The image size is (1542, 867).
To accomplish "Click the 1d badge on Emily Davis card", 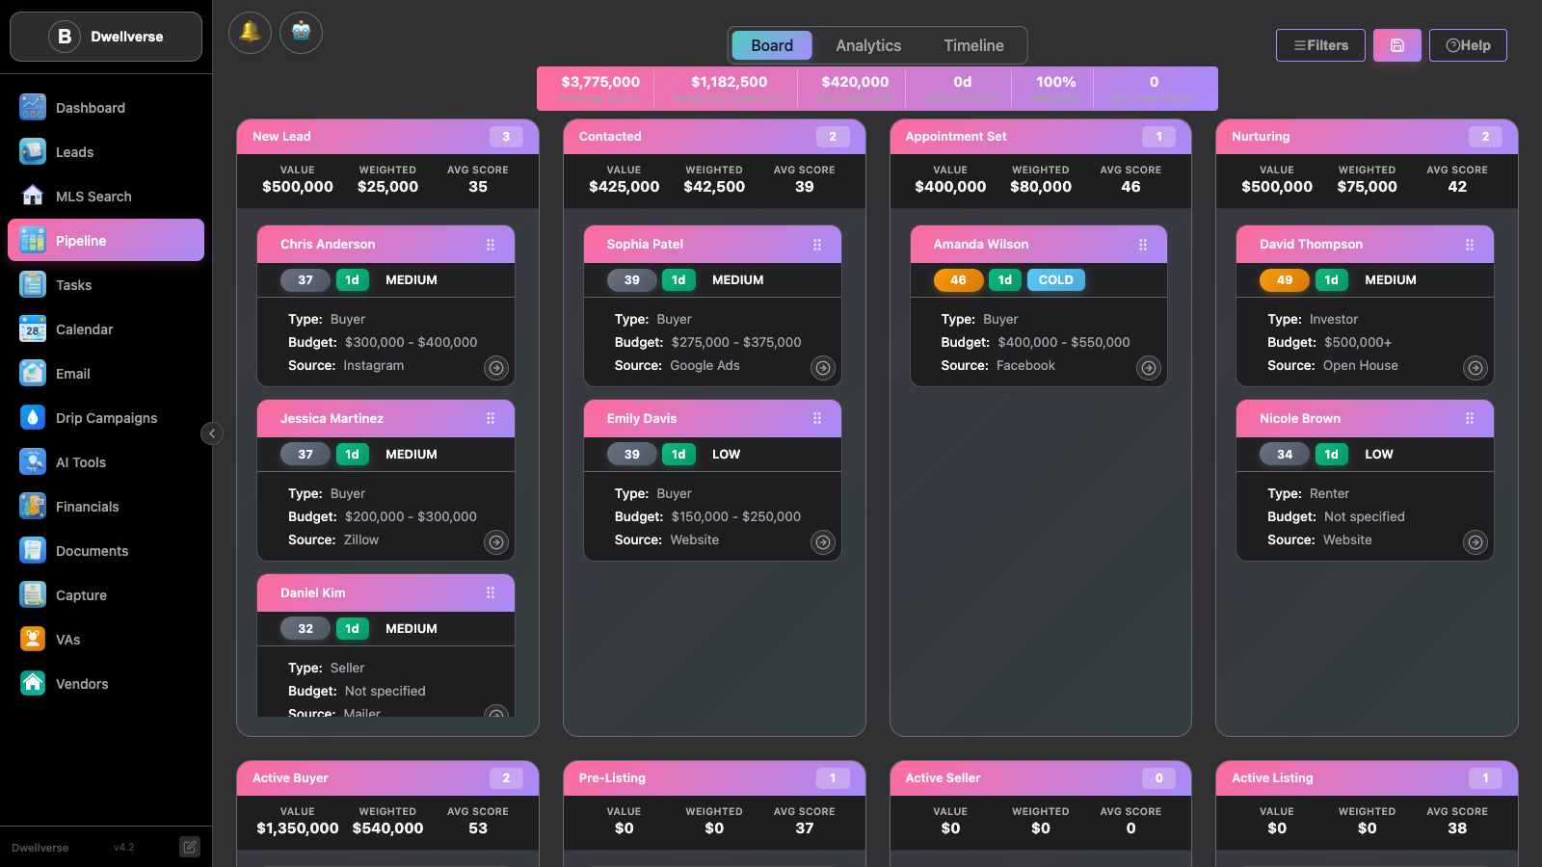I will 678,455.
